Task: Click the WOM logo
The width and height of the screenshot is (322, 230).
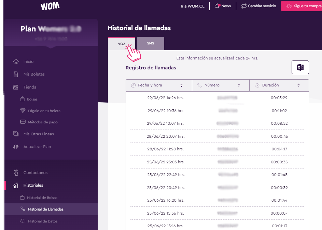Action: (50, 6)
